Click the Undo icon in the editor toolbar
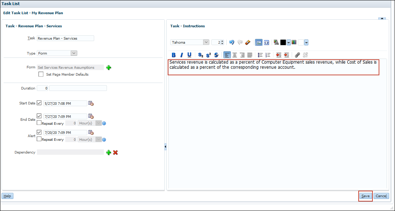 tap(232, 42)
